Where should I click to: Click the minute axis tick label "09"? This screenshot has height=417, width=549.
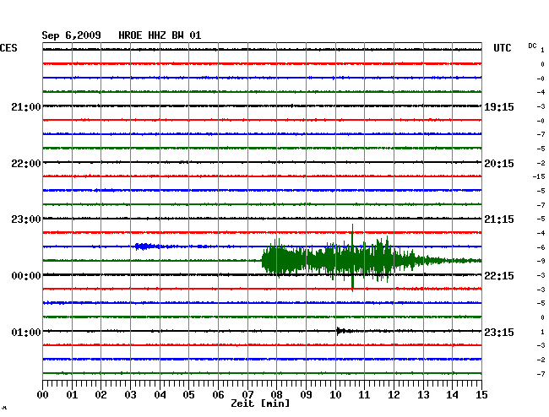click(x=306, y=395)
